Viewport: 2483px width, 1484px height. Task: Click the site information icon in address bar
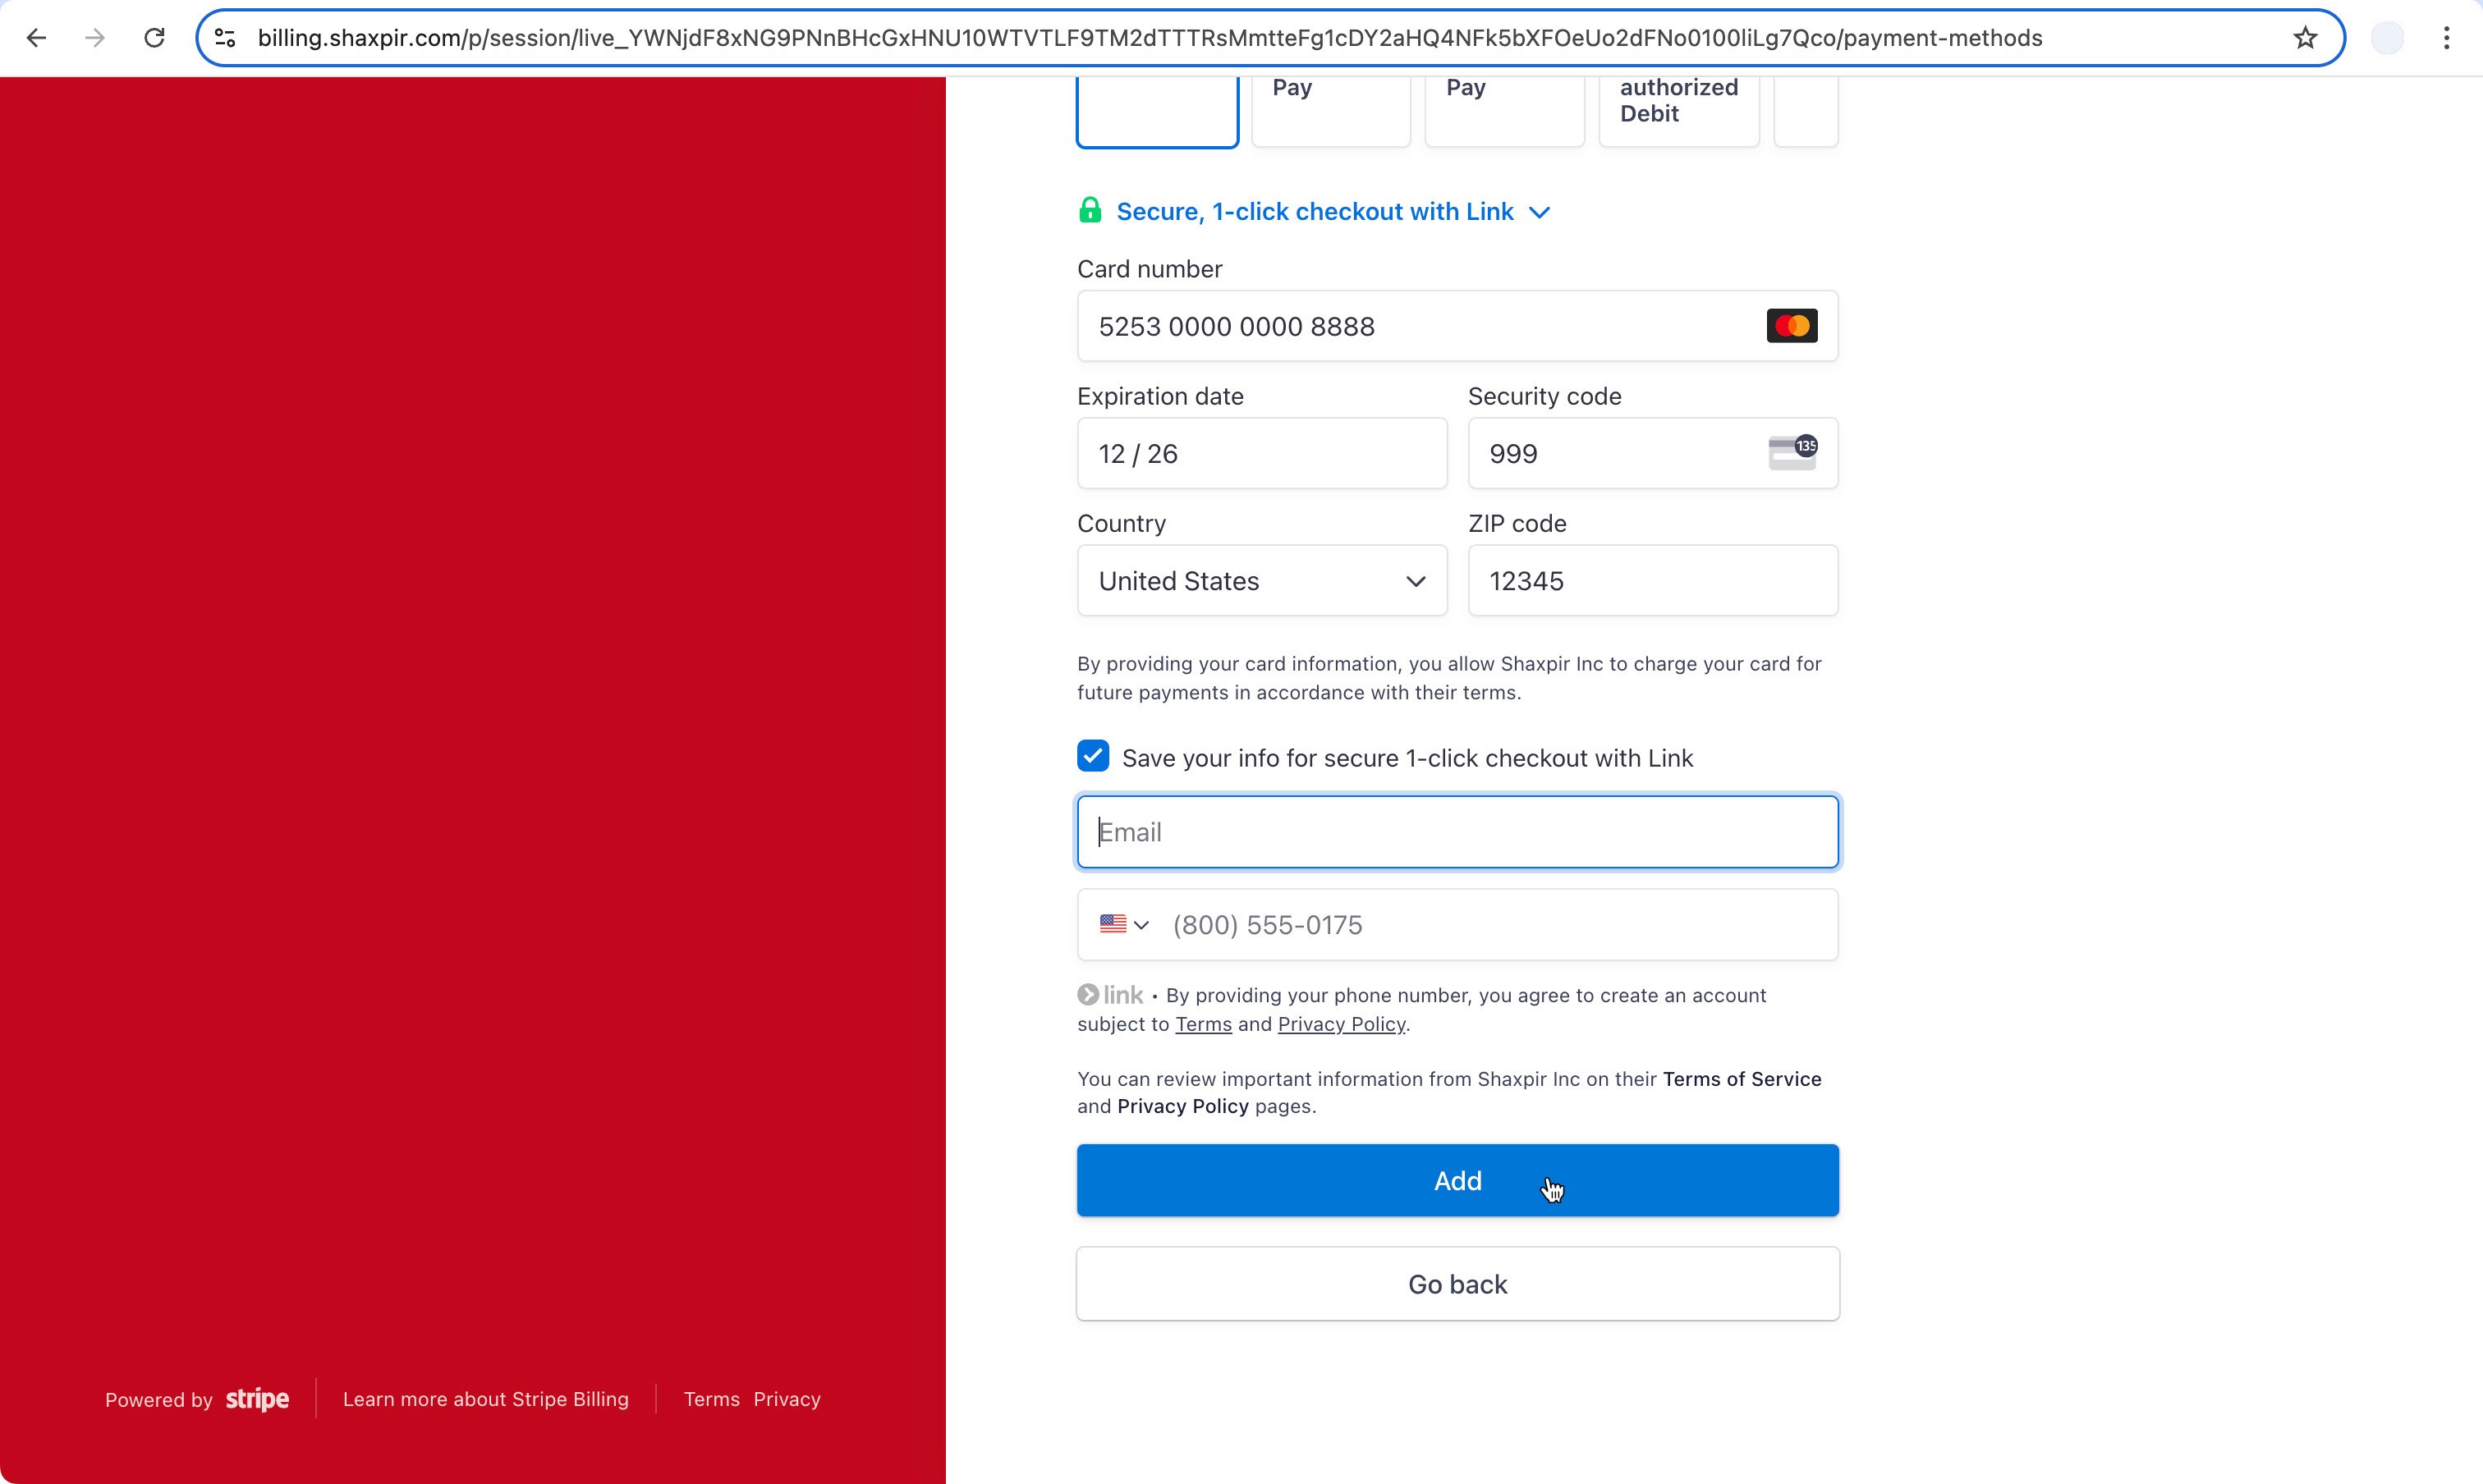[225, 38]
